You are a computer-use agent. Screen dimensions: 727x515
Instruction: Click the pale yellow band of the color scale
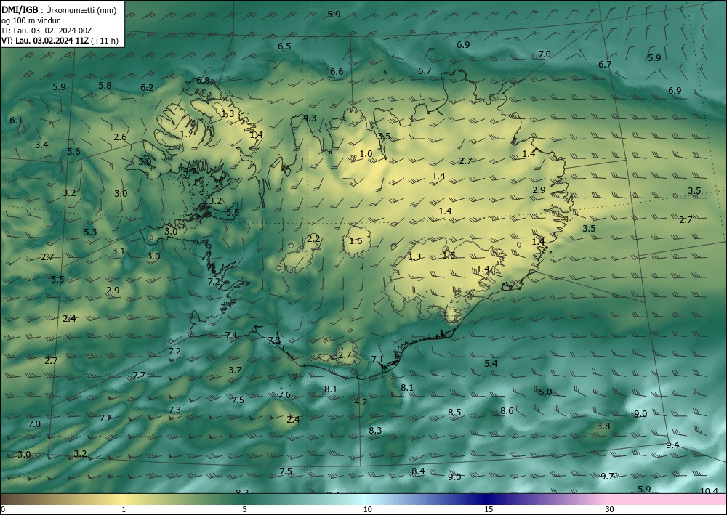(123, 499)
